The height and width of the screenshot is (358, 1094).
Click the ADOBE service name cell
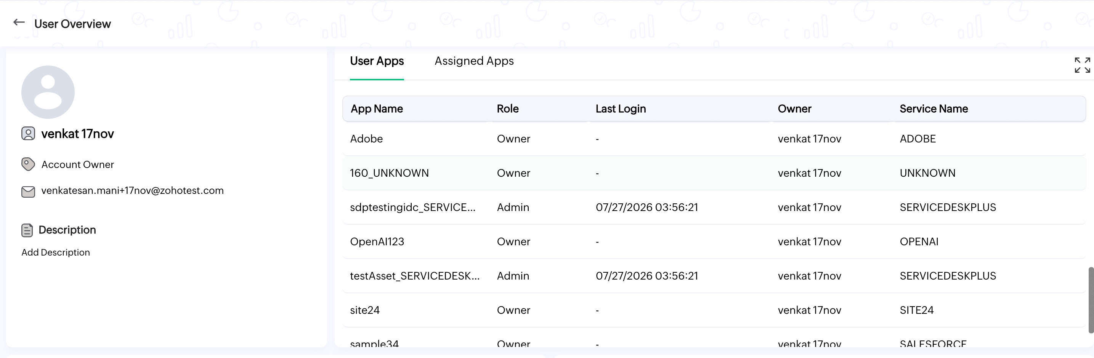click(918, 139)
